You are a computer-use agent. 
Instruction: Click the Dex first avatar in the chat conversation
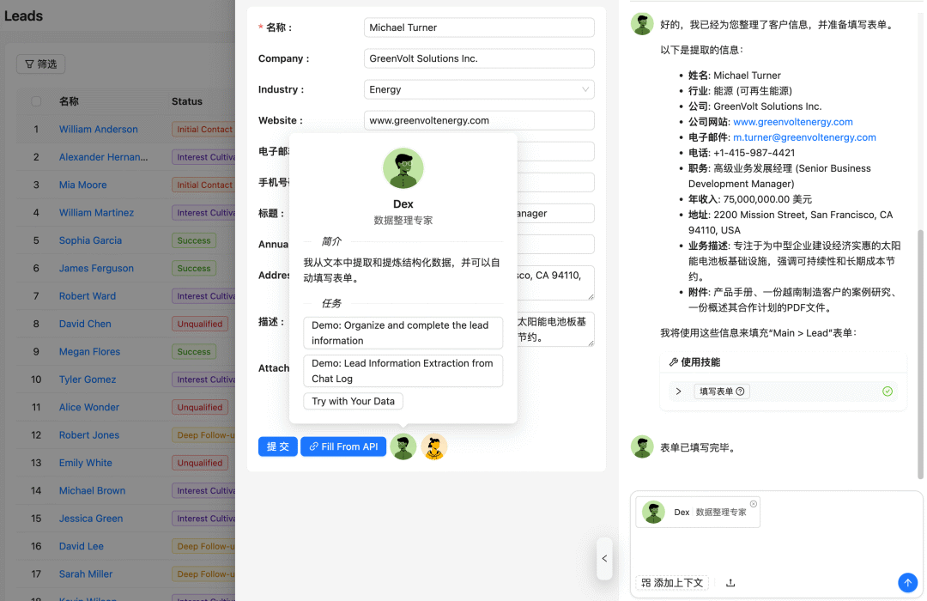coord(642,24)
